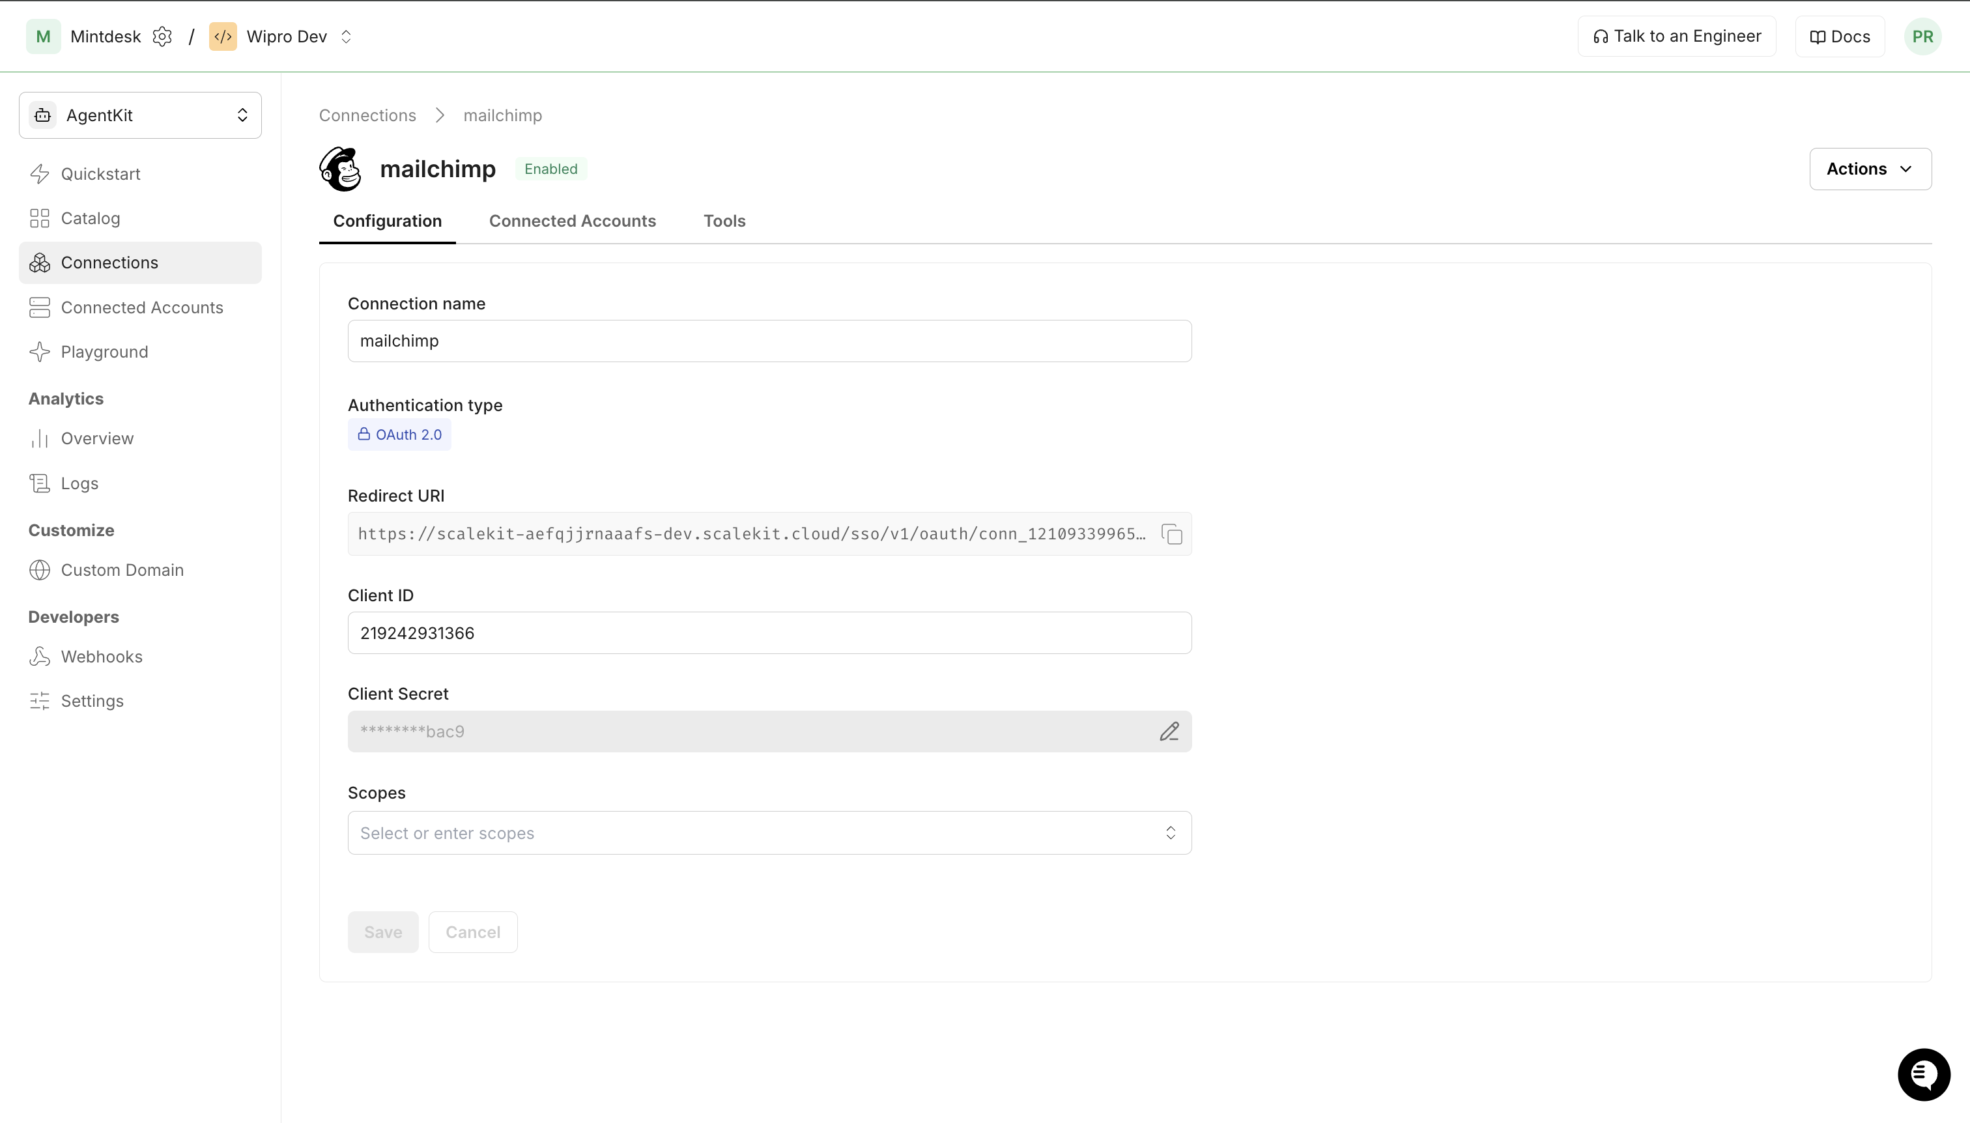Click the lock icon in OAuth badge
Viewport: 1970px width, 1123px height.
click(x=364, y=434)
